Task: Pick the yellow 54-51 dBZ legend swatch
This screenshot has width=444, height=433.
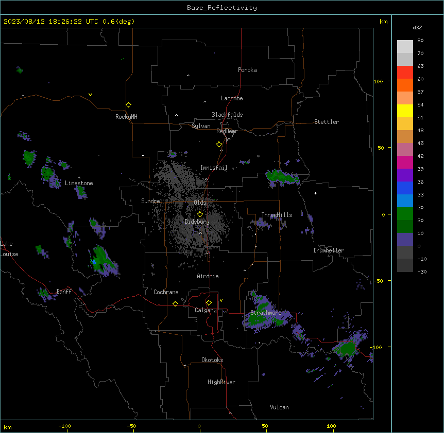Action: [405, 111]
